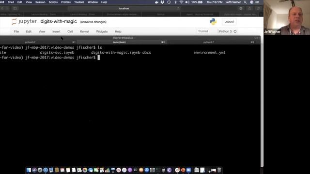The height and width of the screenshot is (174, 310).
Task: Go back with Safari's back arrow
Action: tap(2, 9)
